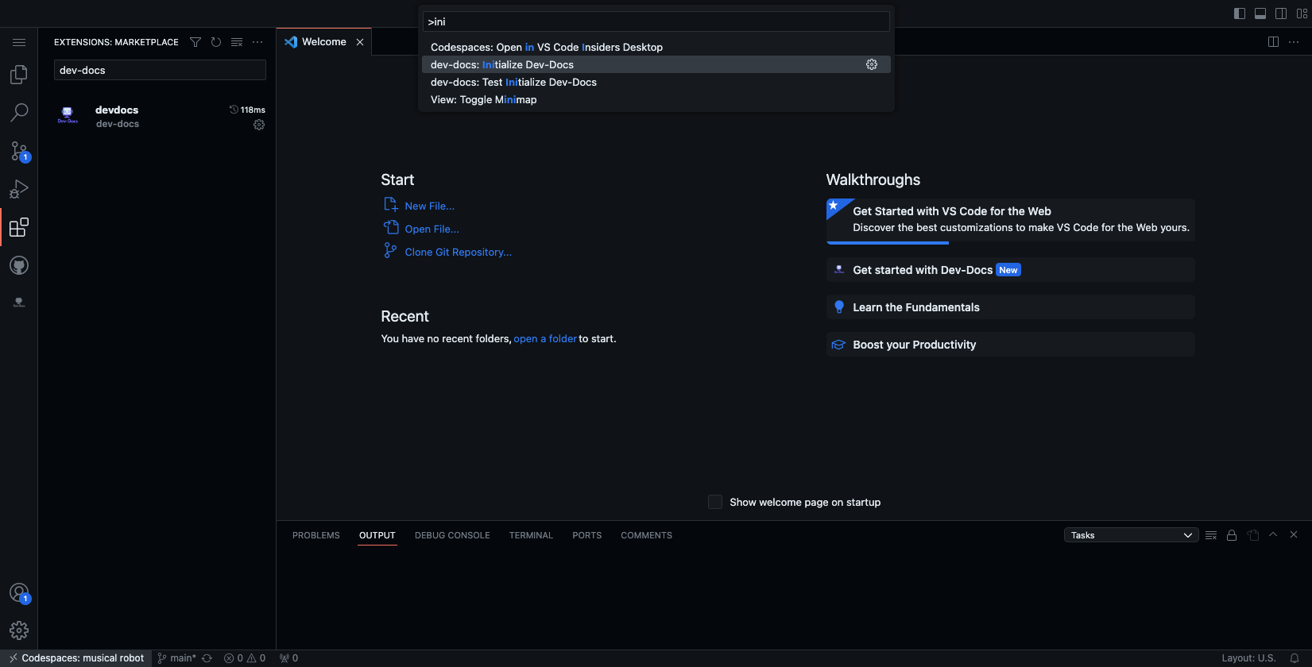Viewport: 1312px width, 667px height.
Task: Maximize the bottom panel with chevron
Action: point(1273,535)
